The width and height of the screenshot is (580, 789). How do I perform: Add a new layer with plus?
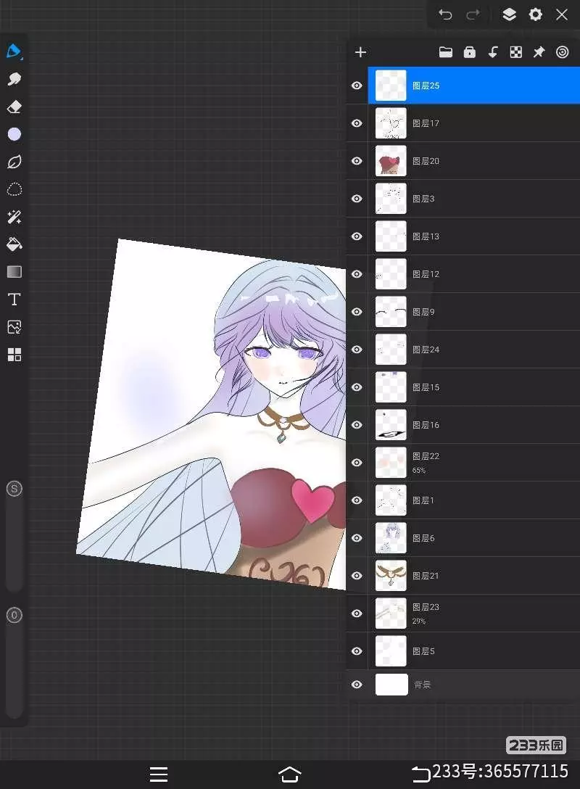[x=360, y=52]
